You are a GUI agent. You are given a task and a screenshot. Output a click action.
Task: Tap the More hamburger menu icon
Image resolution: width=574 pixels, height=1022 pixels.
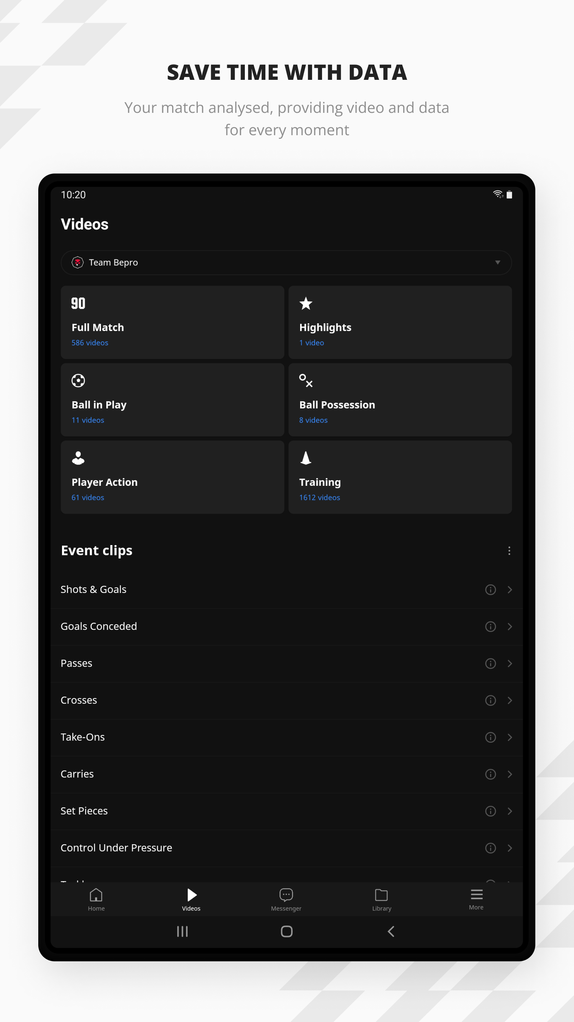[477, 894]
